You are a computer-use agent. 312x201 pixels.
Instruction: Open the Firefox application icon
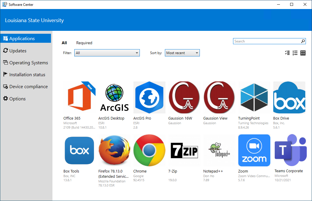[x=114, y=150]
